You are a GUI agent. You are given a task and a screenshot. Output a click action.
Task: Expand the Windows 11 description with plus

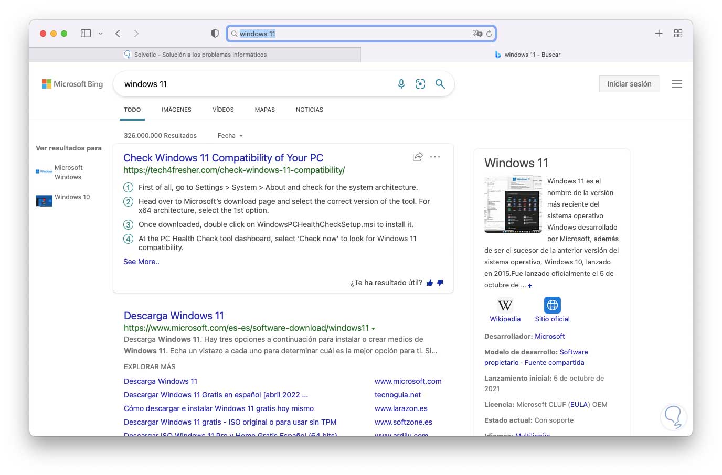(x=530, y=286)
